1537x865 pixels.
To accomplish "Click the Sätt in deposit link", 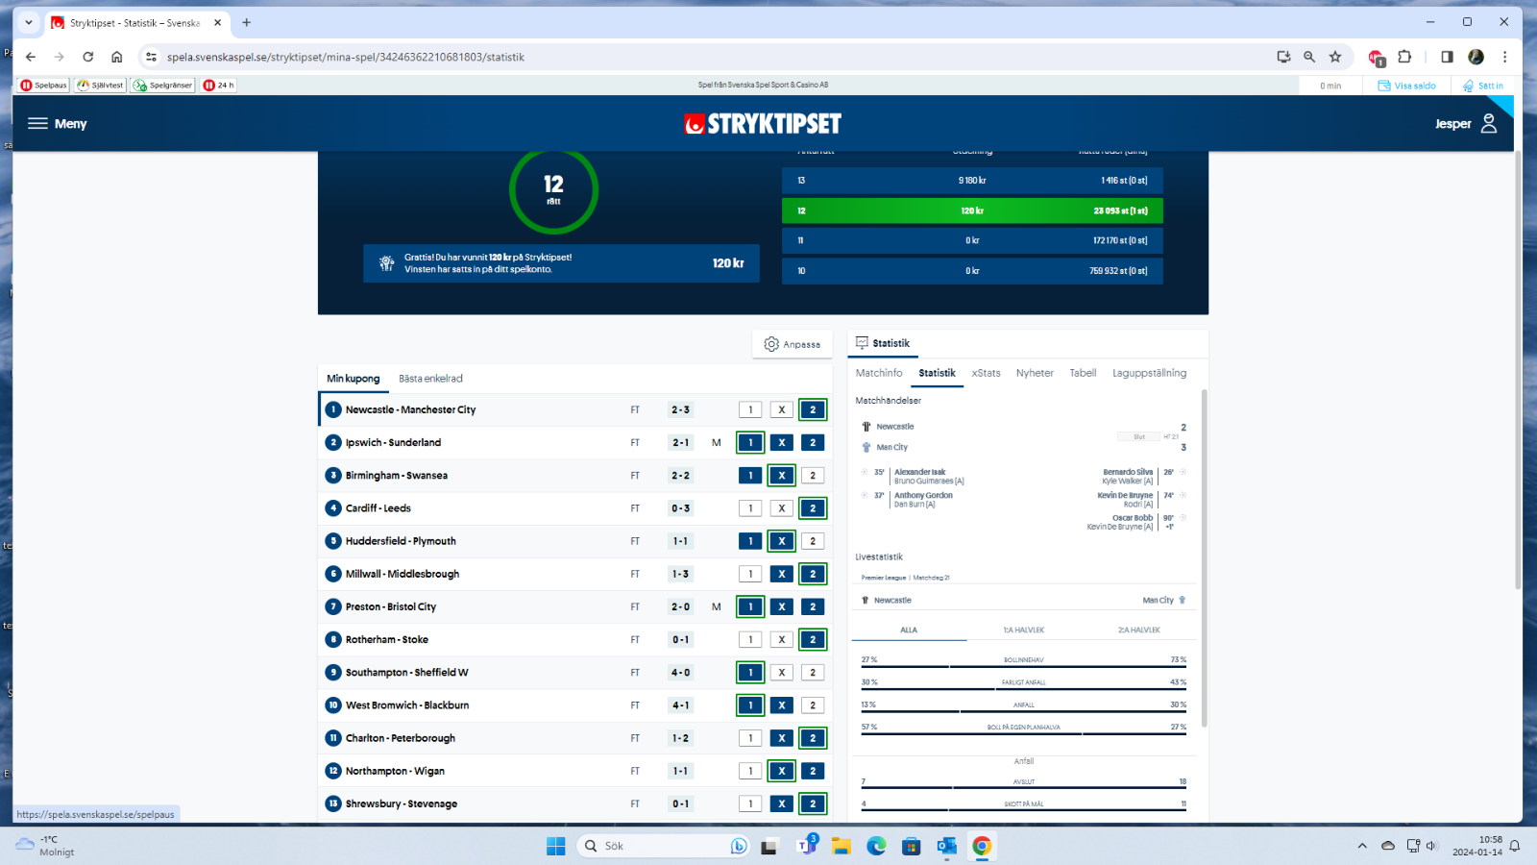I will coord(1483,86).
